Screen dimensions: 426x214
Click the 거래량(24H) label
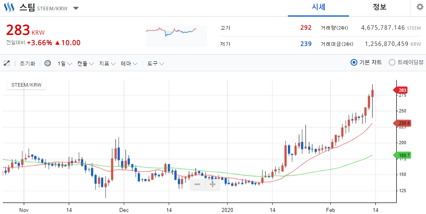point(334,28)
